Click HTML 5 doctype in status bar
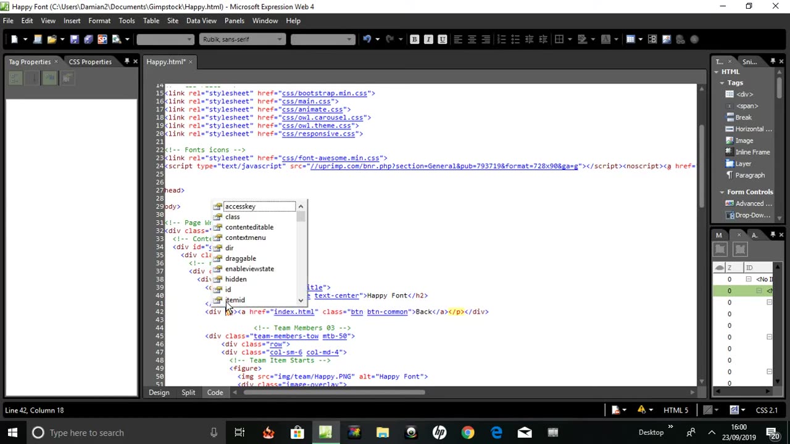The image size is (790, 444). coord(676,410)
